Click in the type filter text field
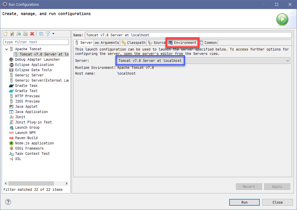Screen dimensions: 297x210 point(36,42)
